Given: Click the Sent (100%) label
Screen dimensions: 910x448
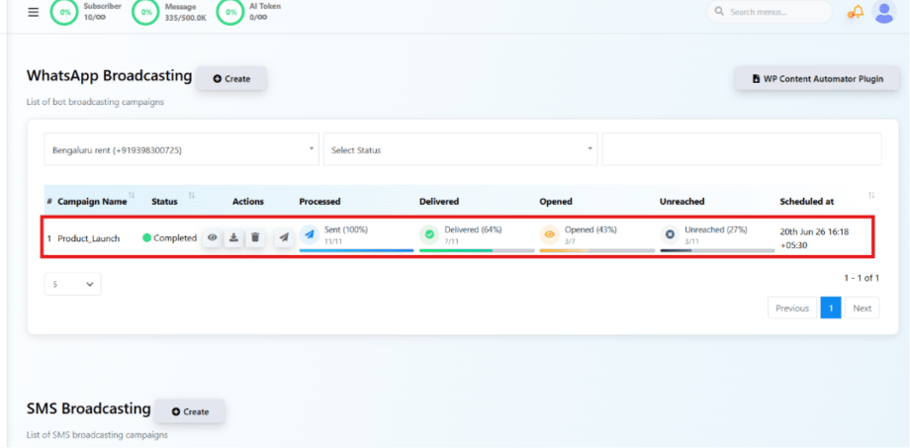Looking at the screenshot, I should [346, 229].
